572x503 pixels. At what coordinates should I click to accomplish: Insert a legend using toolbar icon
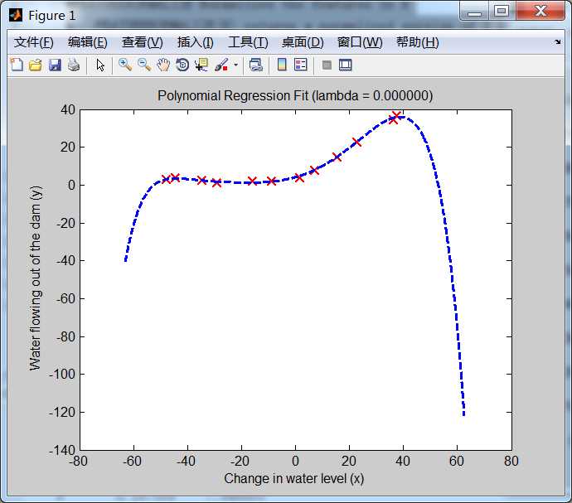(x=301, y=65)
